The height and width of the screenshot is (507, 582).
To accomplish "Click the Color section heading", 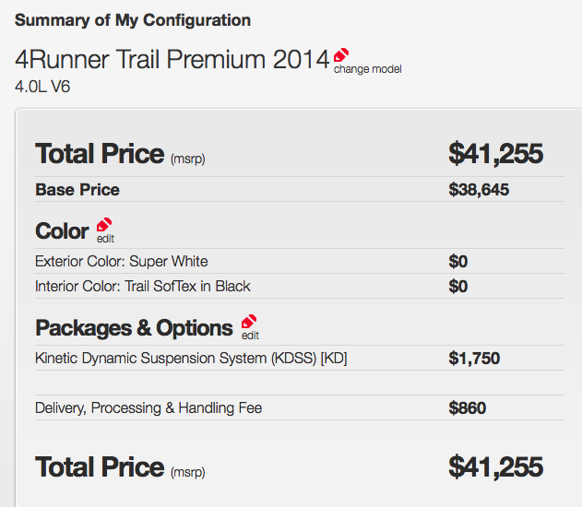I will (x=62, y=231).
